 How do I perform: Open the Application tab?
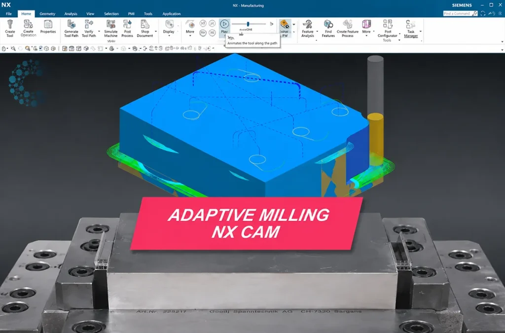(171, 14)
